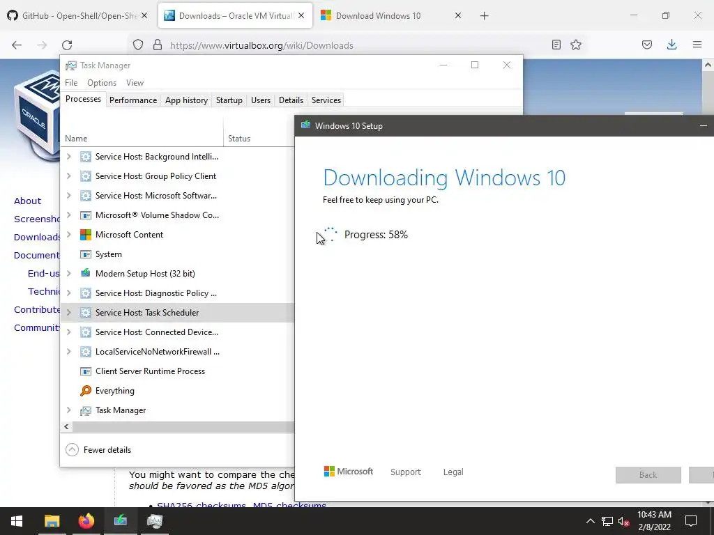Image resolution: width=714 pixels, height=535 pixels.
Task: Click Task Manager taskbar icon
Action: click(155, 521)
